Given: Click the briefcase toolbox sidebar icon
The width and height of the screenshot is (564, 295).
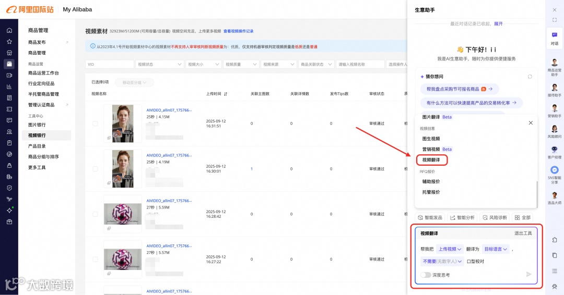Looking at the screenshot, I should 9,222.
